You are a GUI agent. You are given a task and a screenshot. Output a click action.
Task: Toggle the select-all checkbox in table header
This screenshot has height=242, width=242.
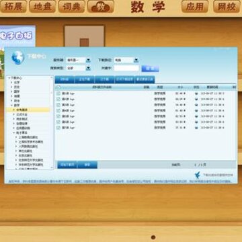58,87
